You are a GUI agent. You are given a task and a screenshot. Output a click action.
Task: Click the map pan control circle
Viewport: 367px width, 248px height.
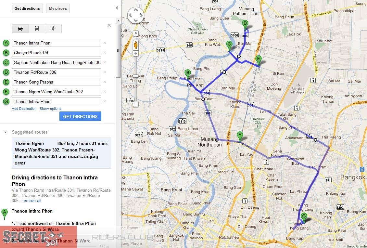tap(135, 15)
